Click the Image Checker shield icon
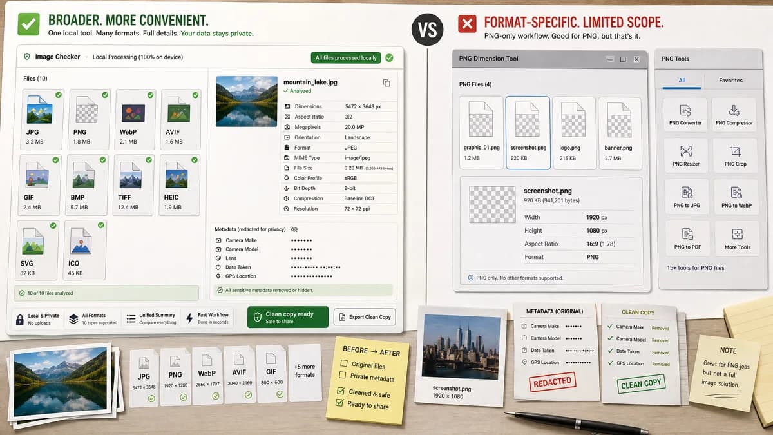Image resolution: width=773 pixels, height=435 pixels. [27, 57]
